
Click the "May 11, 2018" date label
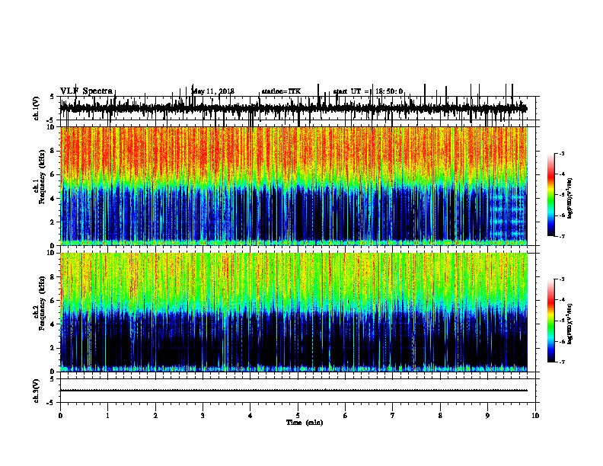[x=213, y=91]
